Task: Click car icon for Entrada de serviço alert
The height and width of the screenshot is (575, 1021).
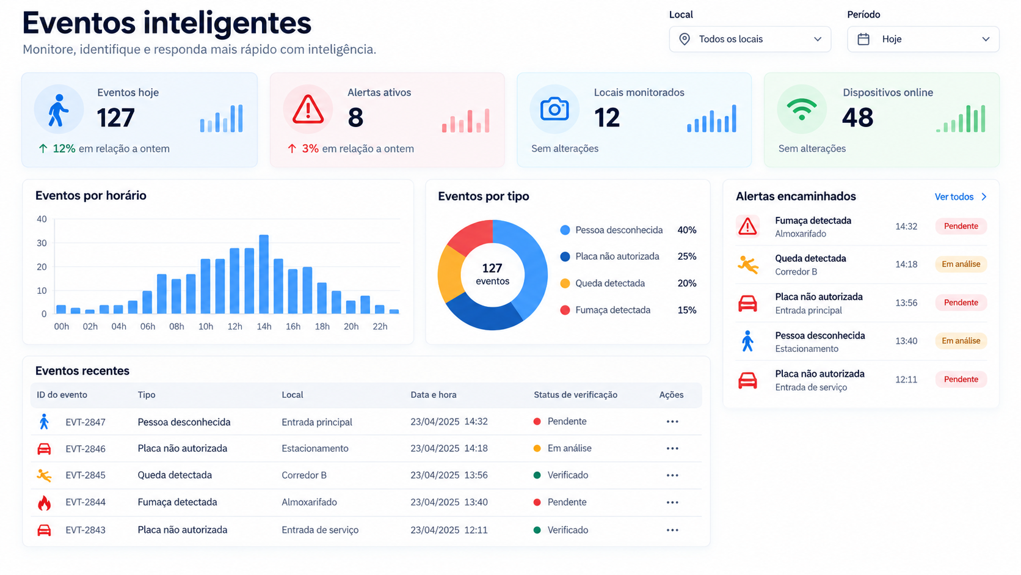Action: pos(747,380)
